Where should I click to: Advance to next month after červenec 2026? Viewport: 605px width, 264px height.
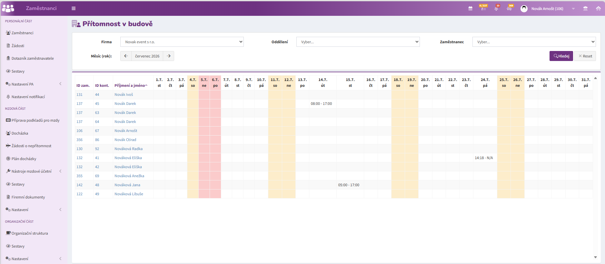[x=169, y=56]
